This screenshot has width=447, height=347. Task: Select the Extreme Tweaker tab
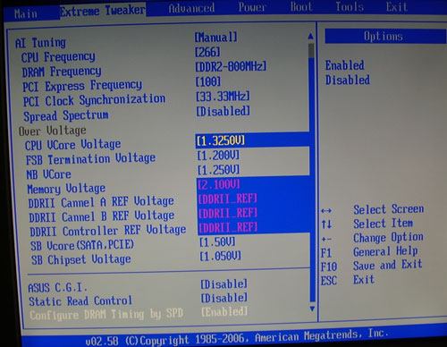(x=103, y=11)
